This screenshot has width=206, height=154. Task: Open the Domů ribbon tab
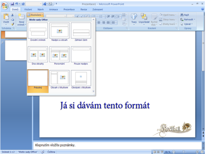click(x=15, y=9)
